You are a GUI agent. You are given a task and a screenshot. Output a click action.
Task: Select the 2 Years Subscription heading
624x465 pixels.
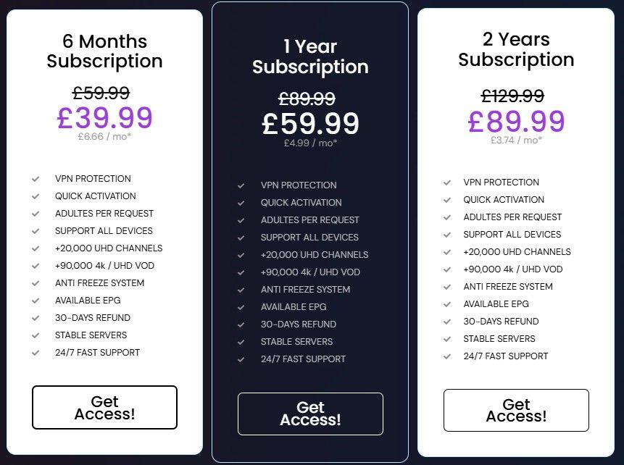pyautogui.click(x=516, y=49)
